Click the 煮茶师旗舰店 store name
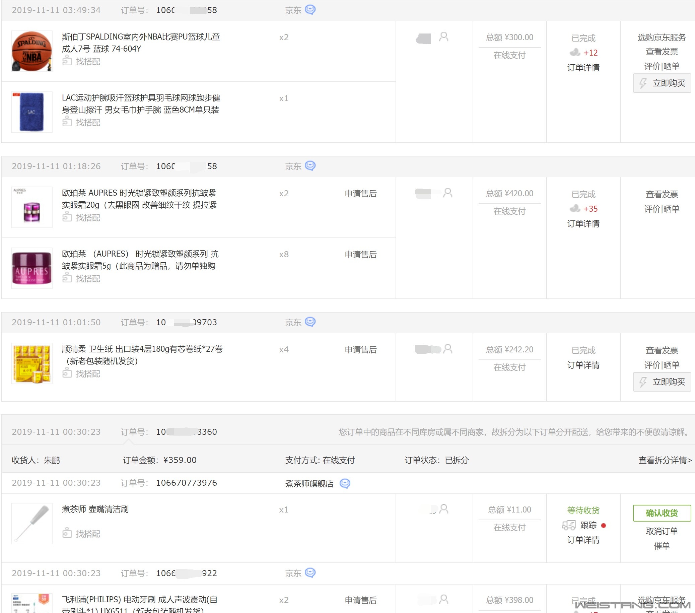This screenshot has height=613, width=695. pyautogui.click(x=309, y=483)
